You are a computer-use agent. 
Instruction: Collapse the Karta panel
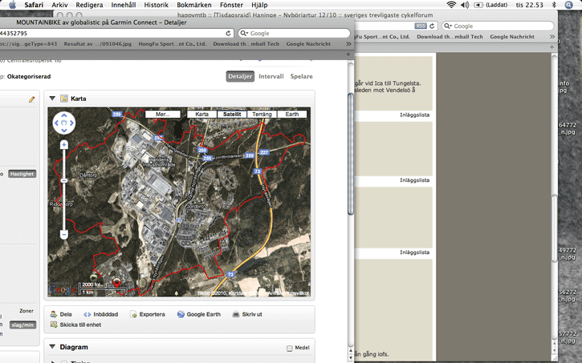pyautogui.click(x=53, y=99)
